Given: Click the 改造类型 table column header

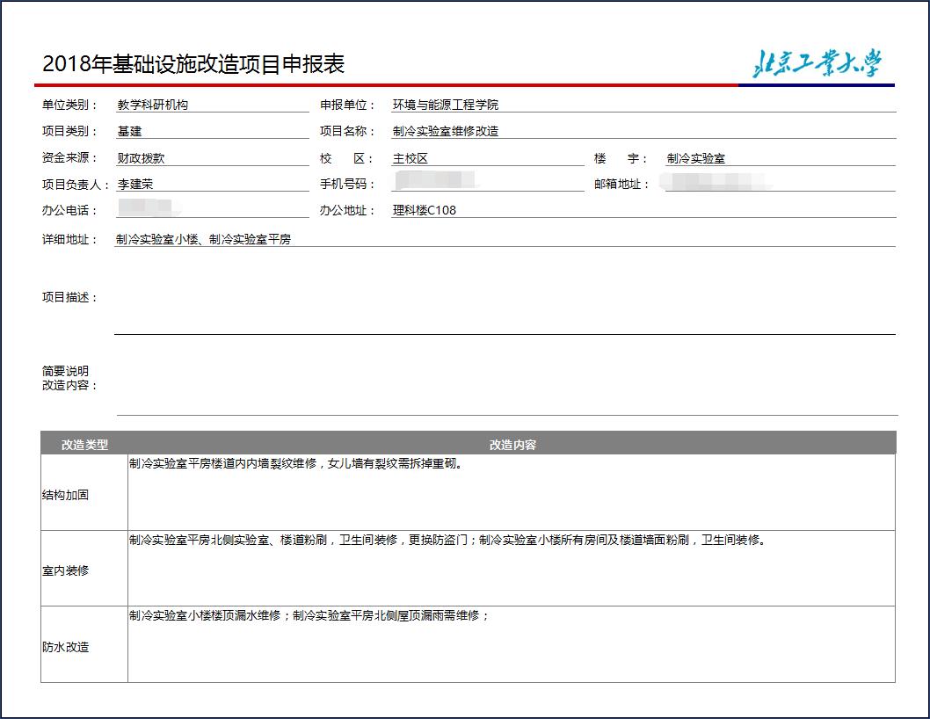Looking at the screenshot, I should pyautogui.click(x=84, y=445).
